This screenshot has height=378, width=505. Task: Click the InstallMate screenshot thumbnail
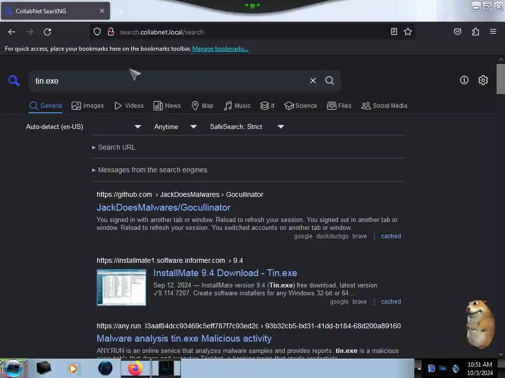pyautogui.click(x=121, y=287)
